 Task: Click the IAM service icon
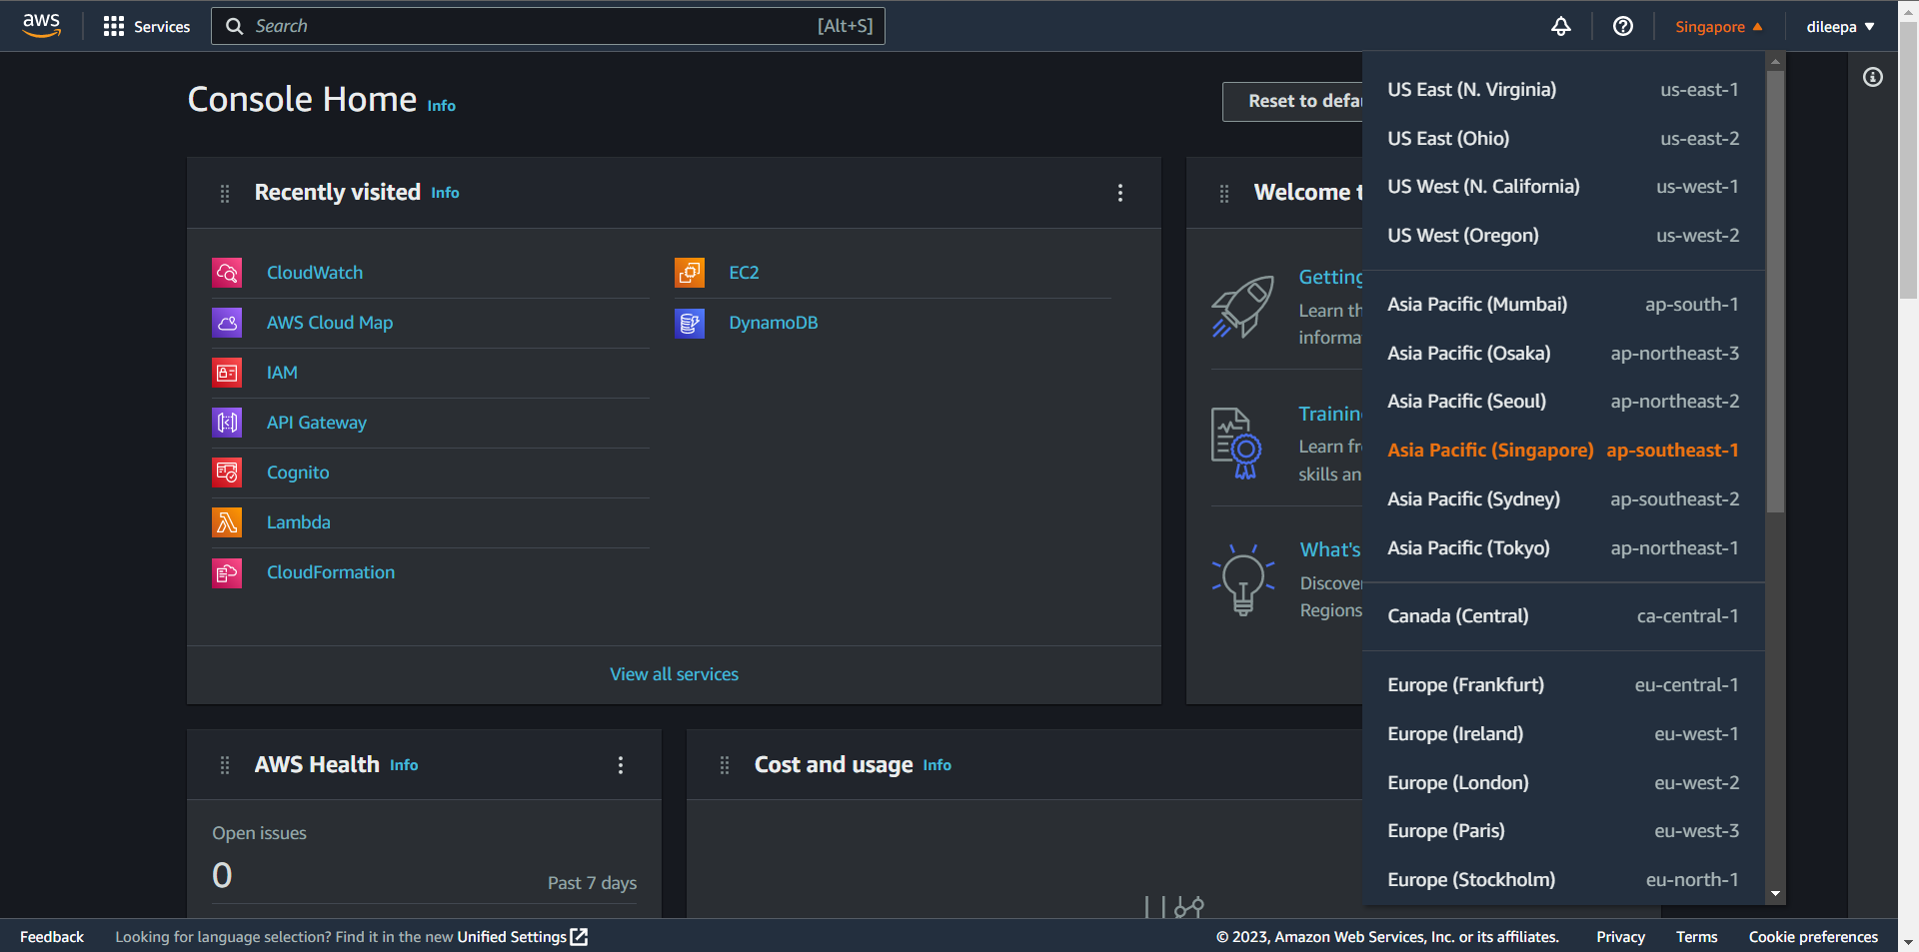(x=227, y=373)
